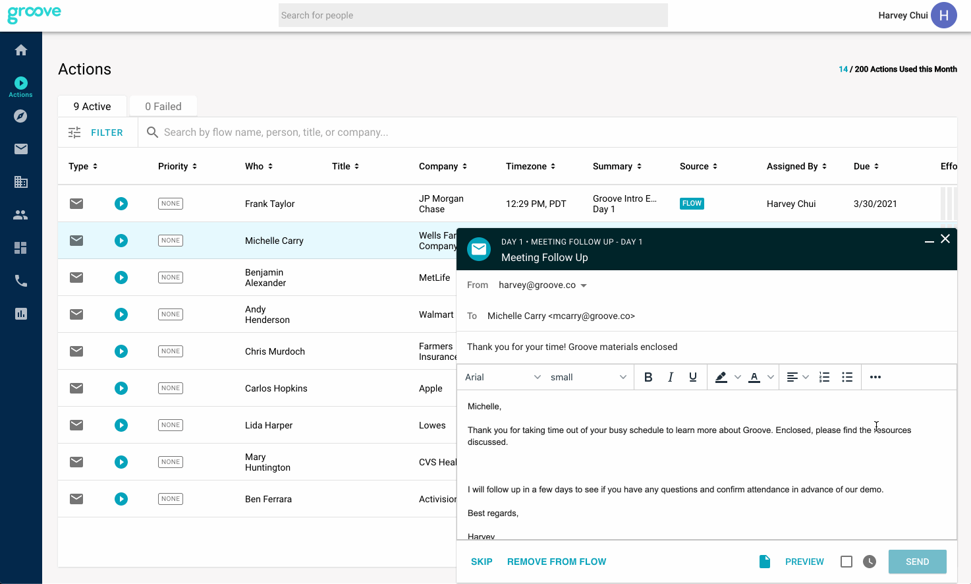
Task: Open the compass Explore icon in sidebar
Action: click(x=21, y=116)
